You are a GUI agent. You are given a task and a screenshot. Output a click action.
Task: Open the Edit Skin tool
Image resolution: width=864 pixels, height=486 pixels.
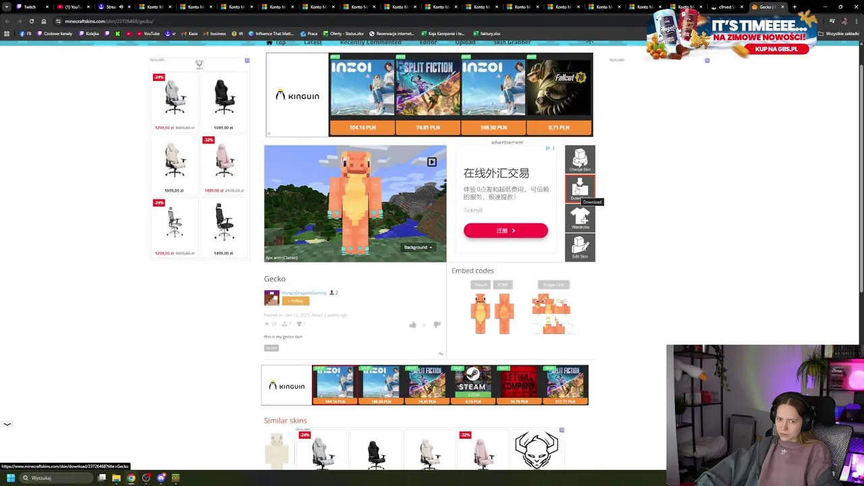click(x=580, y=246)
